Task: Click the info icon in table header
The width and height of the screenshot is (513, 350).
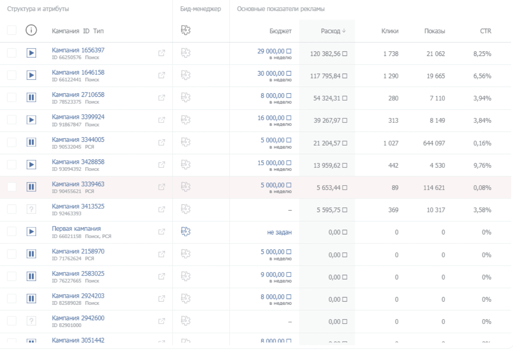Action: coord(31,30)
